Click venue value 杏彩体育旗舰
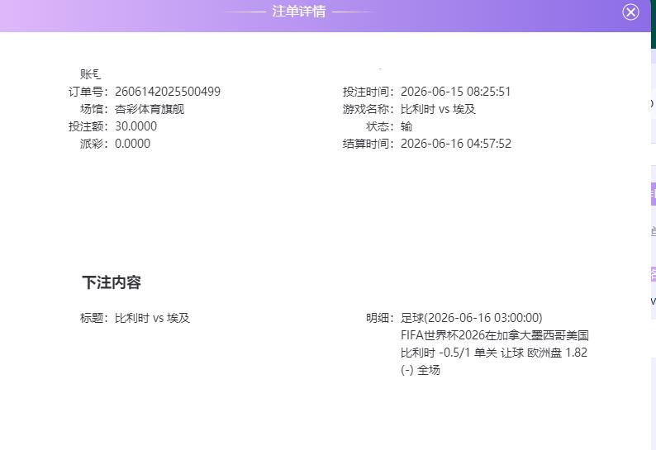656x450 pixels. 150,109
